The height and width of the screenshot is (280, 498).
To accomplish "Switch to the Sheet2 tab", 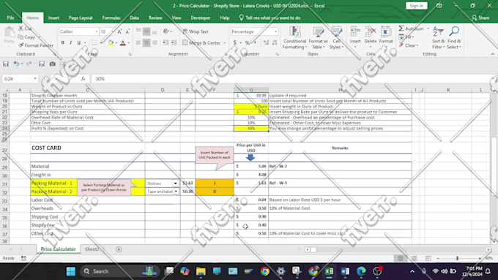I will pyautogui.click(x=92, y=249).
